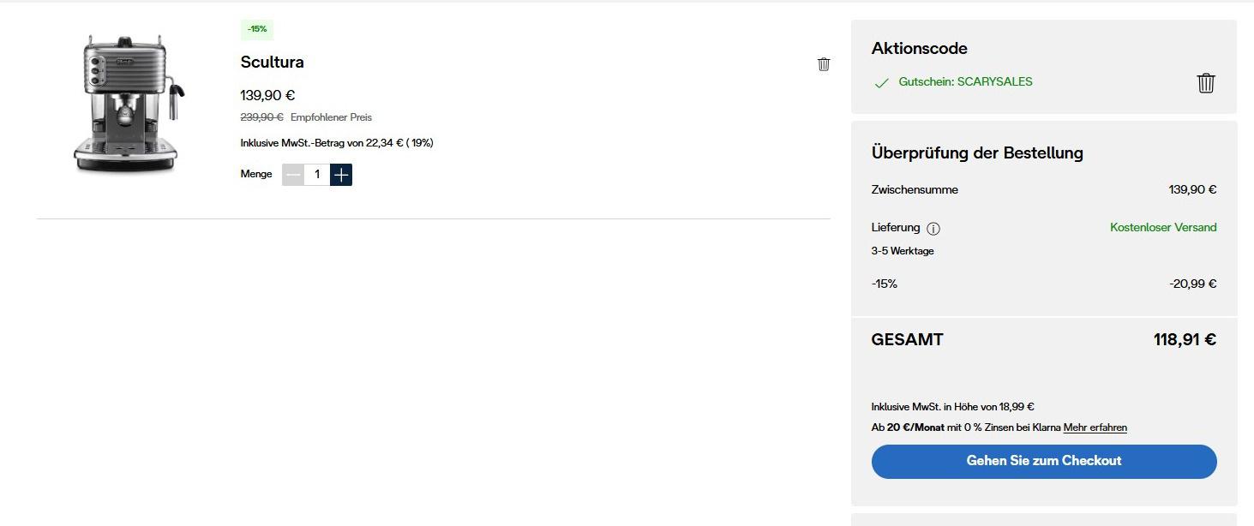Click the crossed-out 239,90 € recommended price
The image size is (1254, 526).
pyautogui.click(x=261, y=117)
